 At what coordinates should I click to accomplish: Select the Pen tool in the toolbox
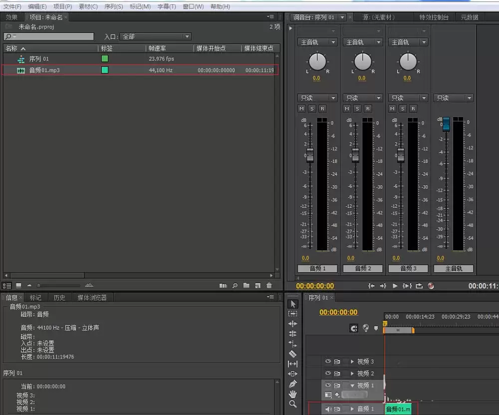293,384
